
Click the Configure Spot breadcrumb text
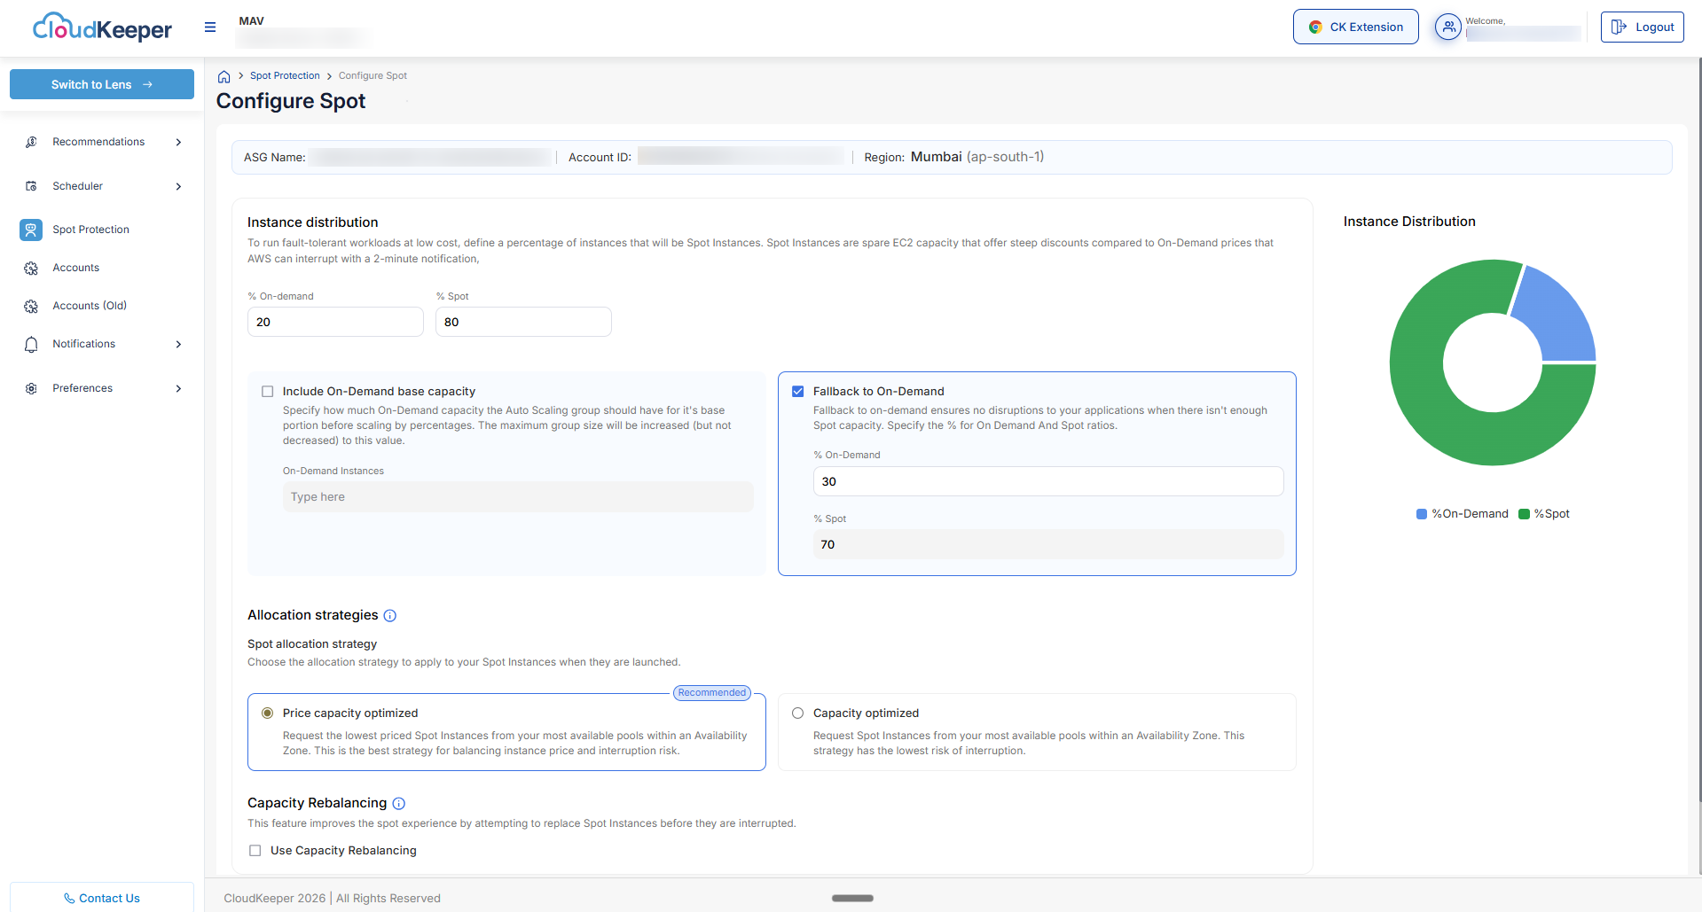coord(373,76)
